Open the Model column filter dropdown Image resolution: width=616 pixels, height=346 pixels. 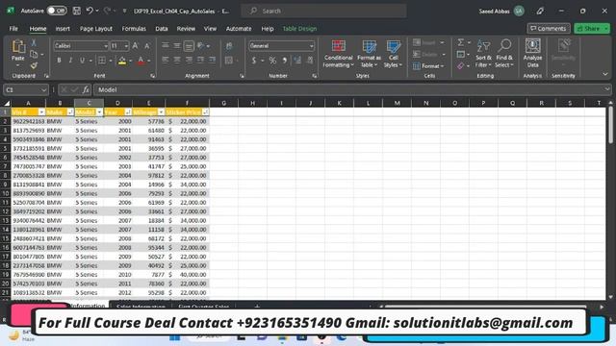click(99, 112)
